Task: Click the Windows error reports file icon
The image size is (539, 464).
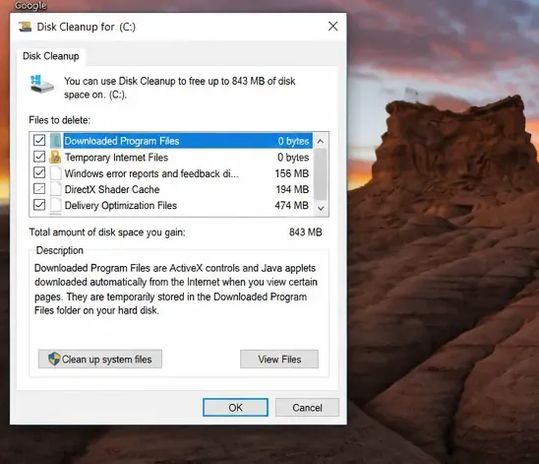Action: click(56, 173)
